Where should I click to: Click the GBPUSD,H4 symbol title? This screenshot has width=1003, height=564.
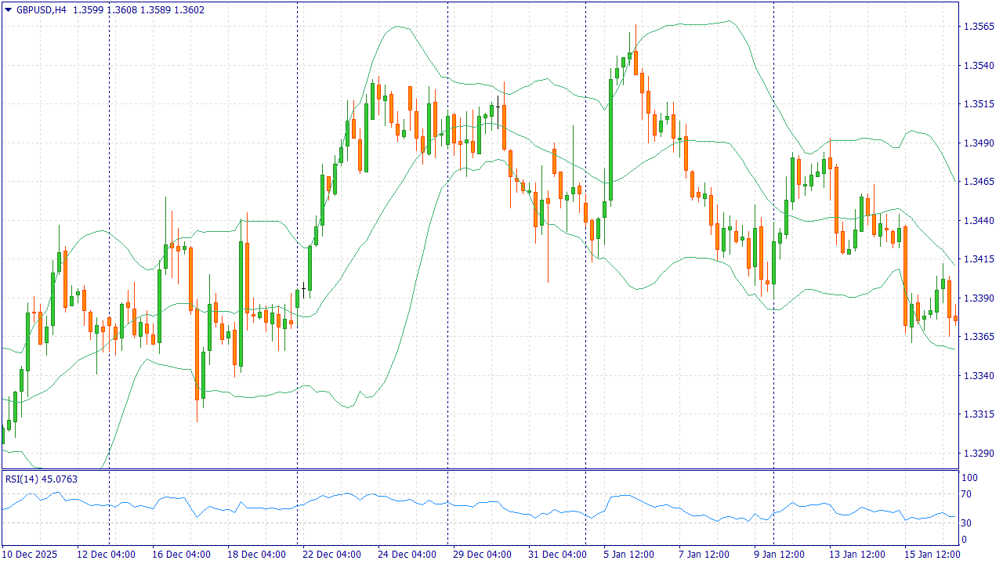[41, 10]
